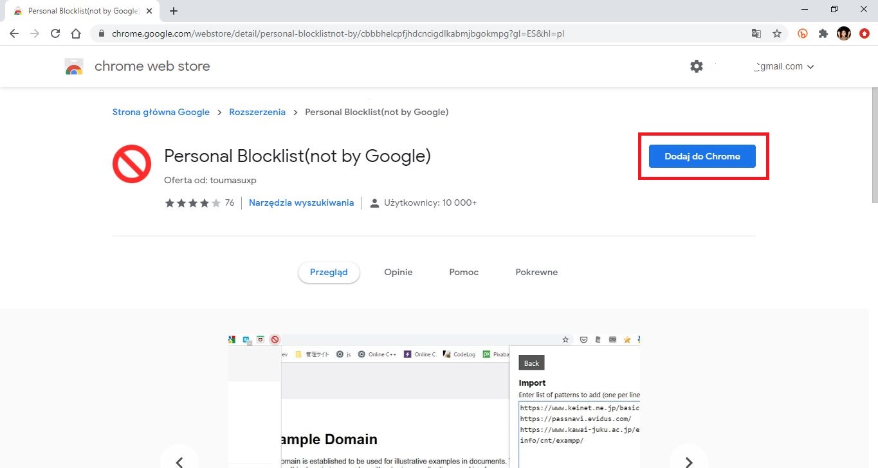The width and height of the screenshot is (878, 468).
Task: Open the Chrome profile avatar
Action: pos(844,33)
